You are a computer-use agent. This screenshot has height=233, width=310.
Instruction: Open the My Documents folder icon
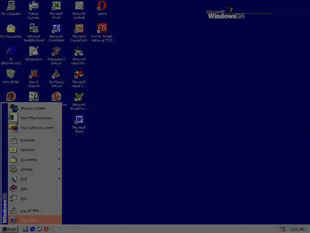pyautogui.click(x=11, y=31)
